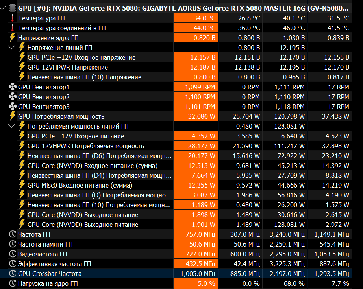Screen dimensions: 363x289
Task: Click lightning icon beside Потребляемая мощность линий ГП
Action: [22, 126]
